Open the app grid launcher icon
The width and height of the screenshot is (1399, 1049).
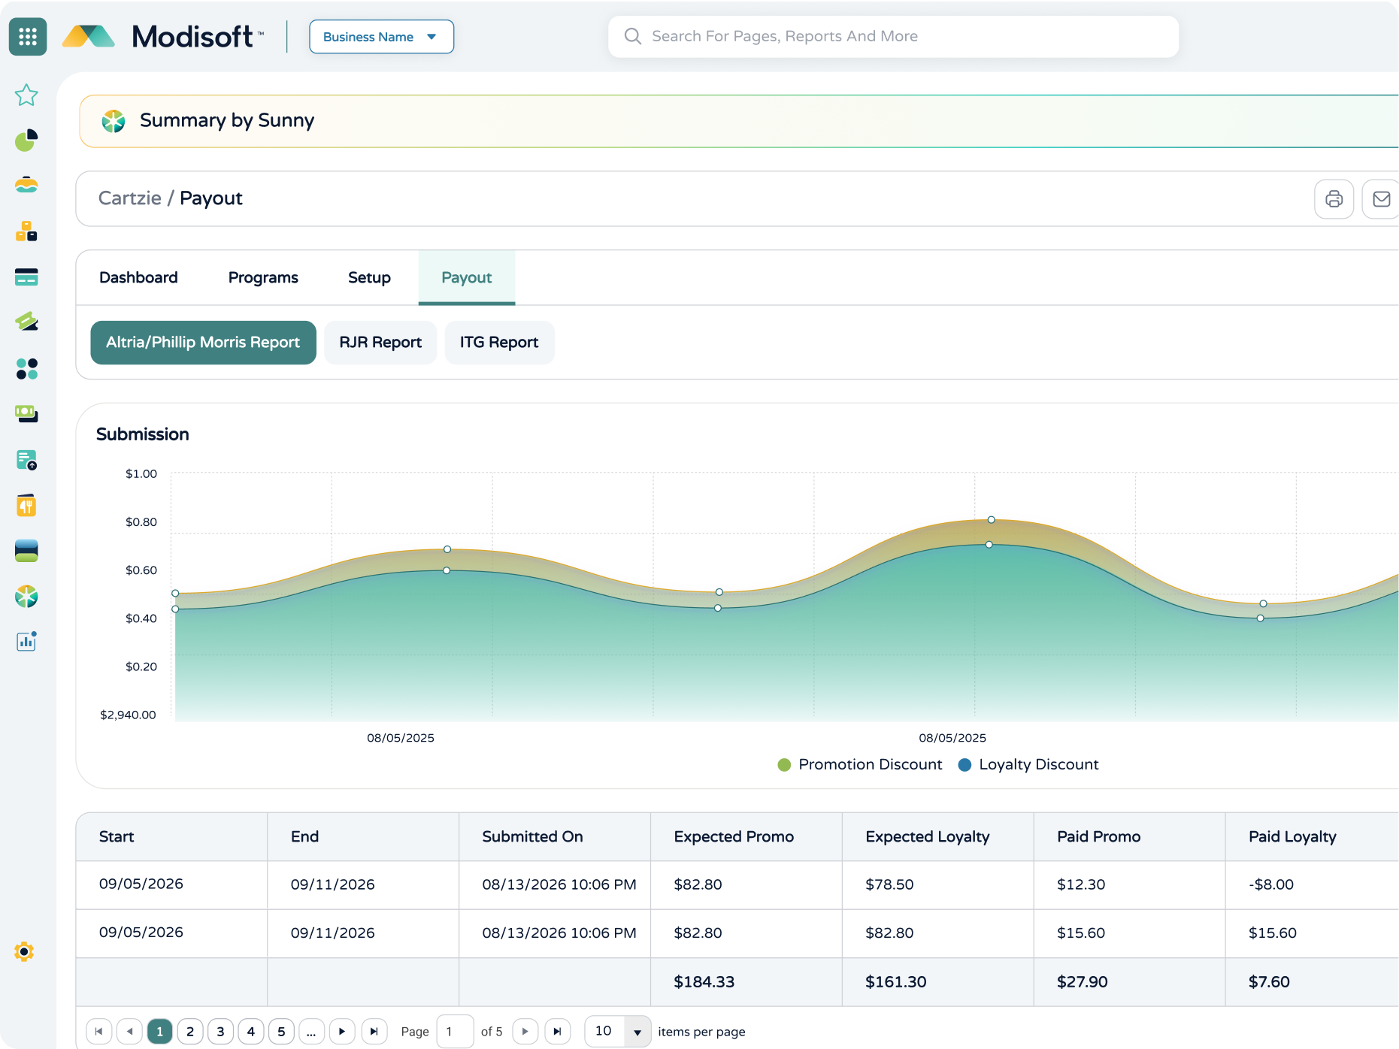click(28, 37)
